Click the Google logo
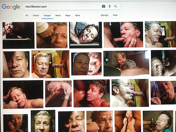Screen dimensions: 176x132 [11, 7]
